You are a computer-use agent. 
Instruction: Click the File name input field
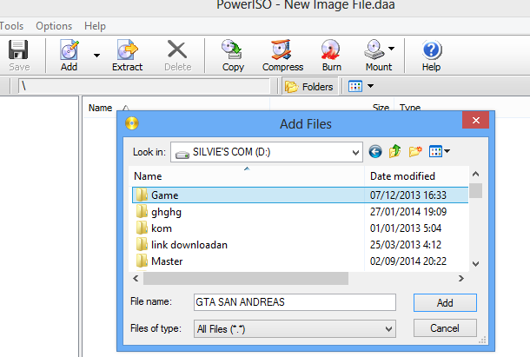point(295,302)
